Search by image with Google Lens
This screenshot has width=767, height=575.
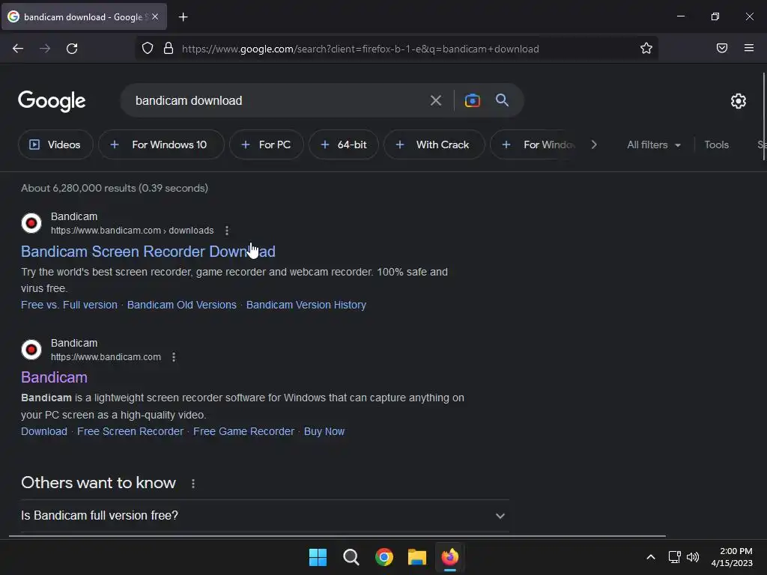[472, 101]
